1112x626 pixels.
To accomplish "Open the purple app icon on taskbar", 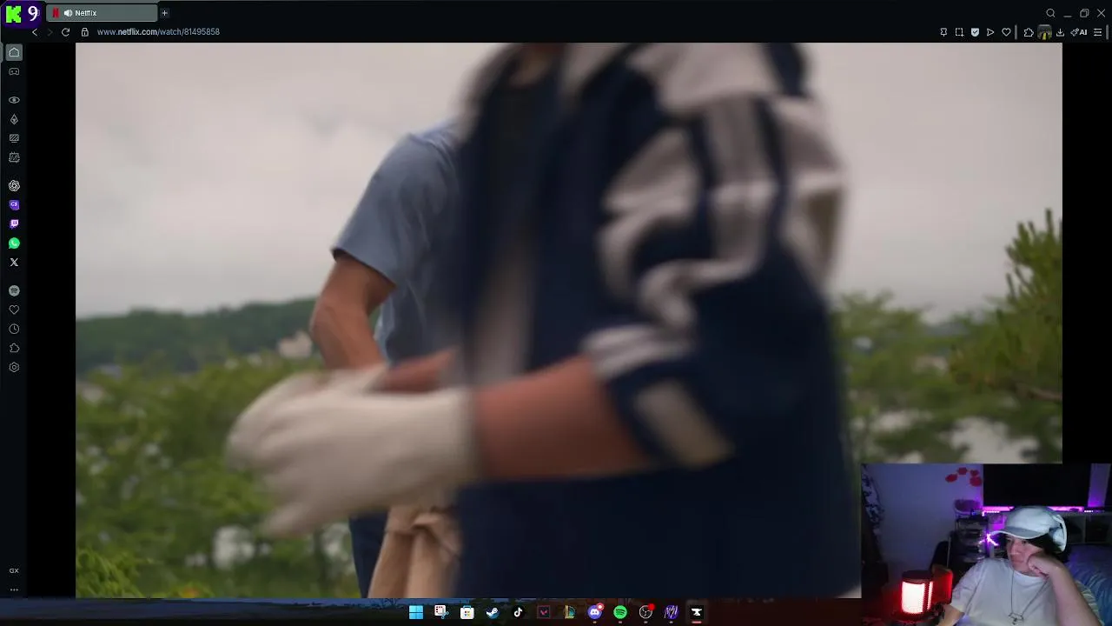I will point(672,612).
